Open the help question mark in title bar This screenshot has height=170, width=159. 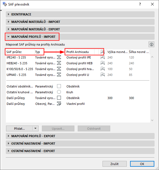pos(140,4)
